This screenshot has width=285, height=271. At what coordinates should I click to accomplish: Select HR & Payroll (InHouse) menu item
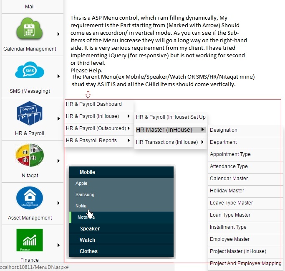point(99,116)
